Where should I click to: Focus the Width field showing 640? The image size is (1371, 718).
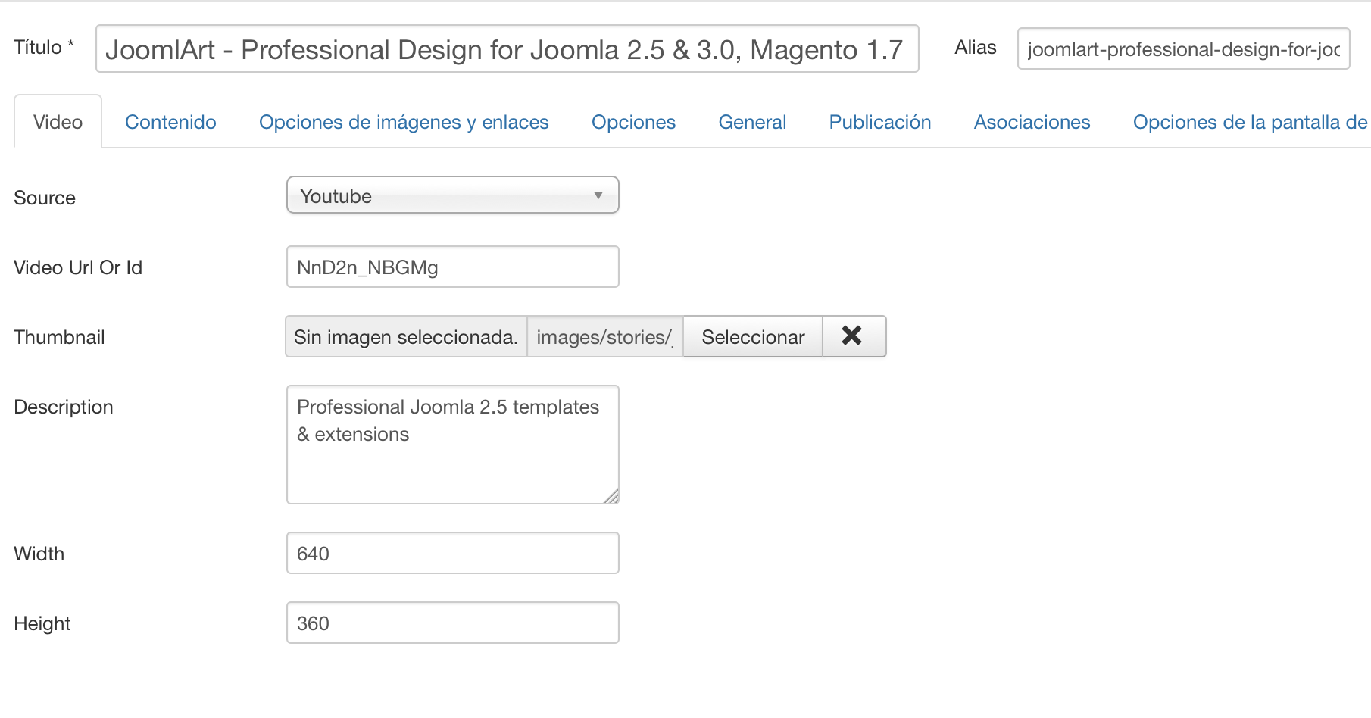452,553
